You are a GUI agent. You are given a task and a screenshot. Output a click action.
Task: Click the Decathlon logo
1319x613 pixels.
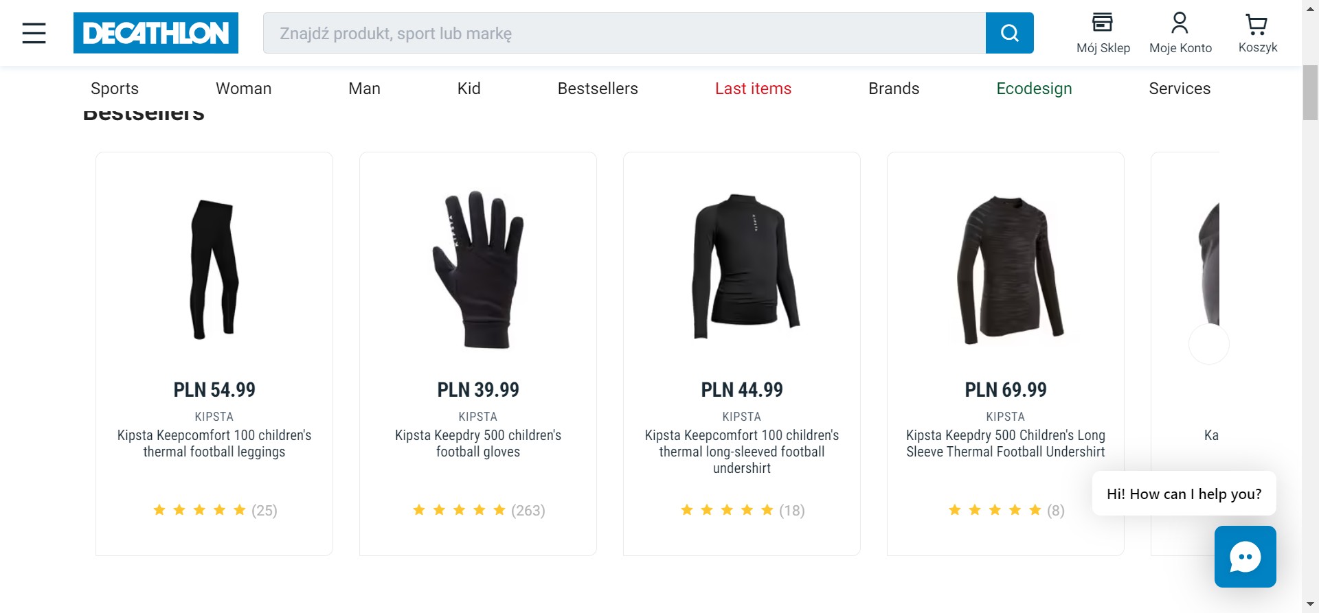[156, 33]
